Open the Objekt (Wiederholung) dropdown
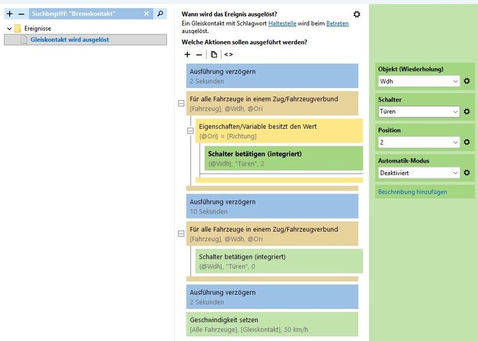Screen dimensions: 478x341 click(x=418, y=82)
